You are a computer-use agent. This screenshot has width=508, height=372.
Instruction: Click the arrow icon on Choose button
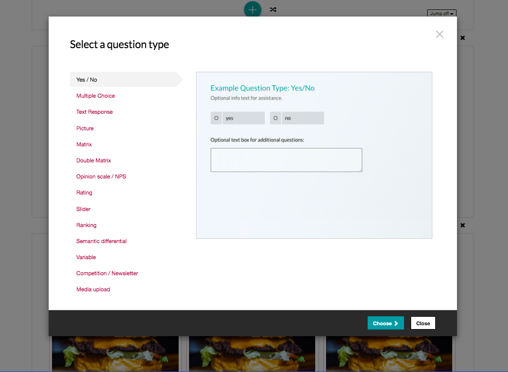(396, 323)
